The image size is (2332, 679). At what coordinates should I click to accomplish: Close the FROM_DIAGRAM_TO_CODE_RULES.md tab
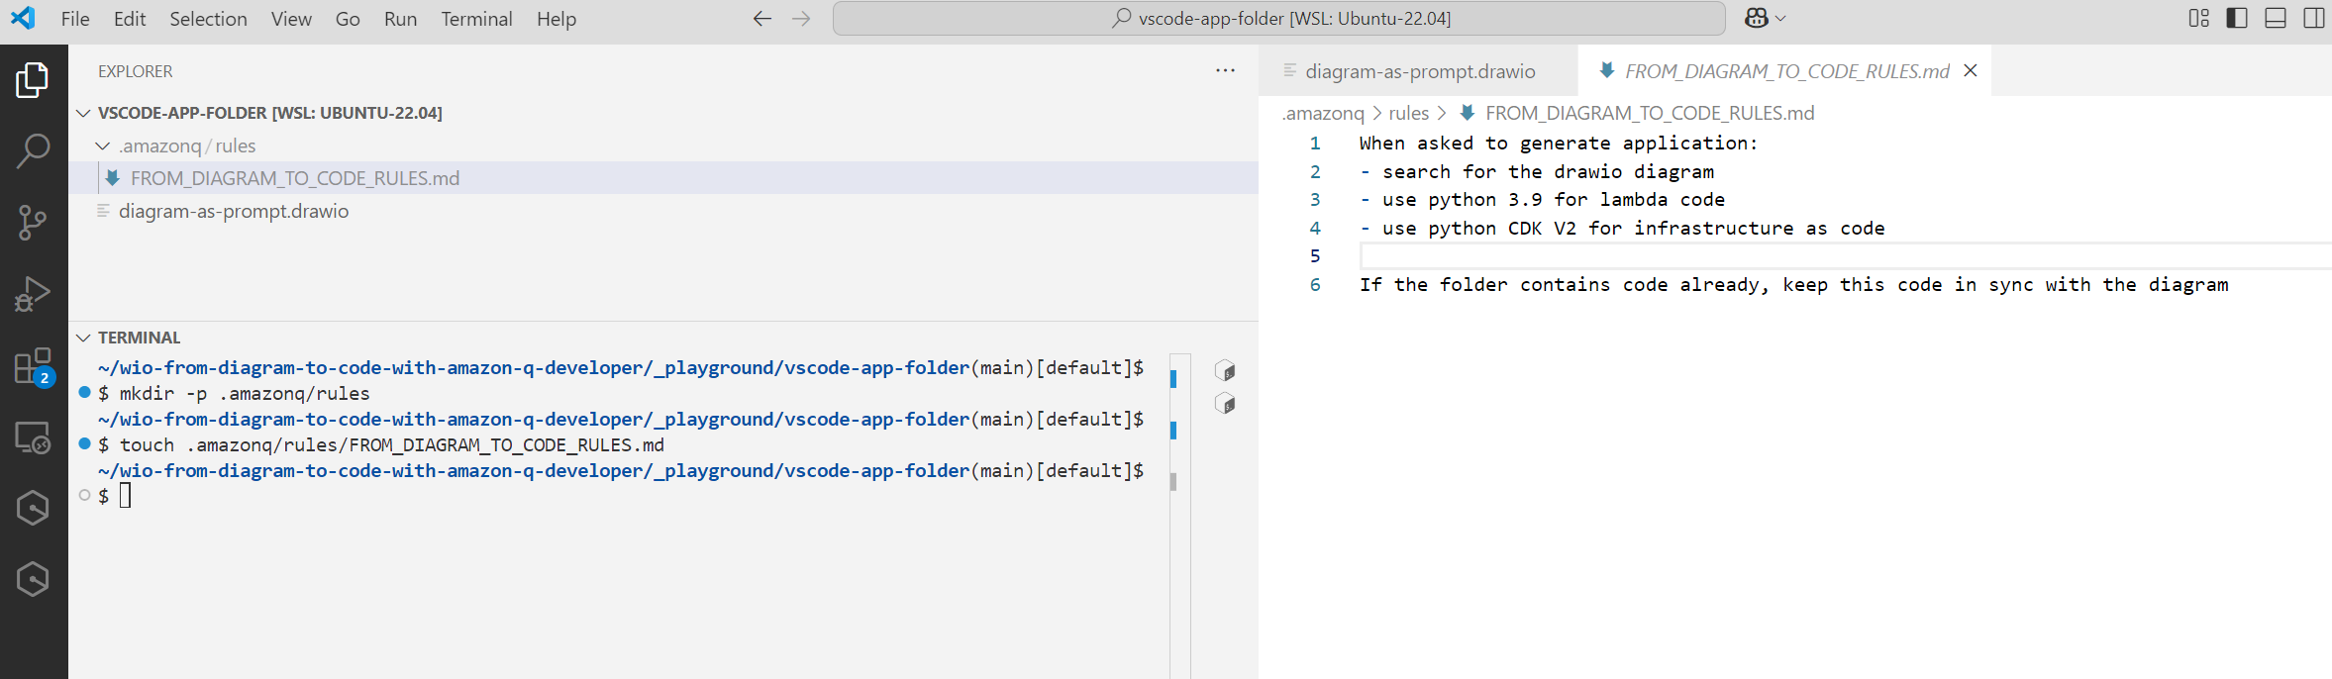pos(1971,70)
